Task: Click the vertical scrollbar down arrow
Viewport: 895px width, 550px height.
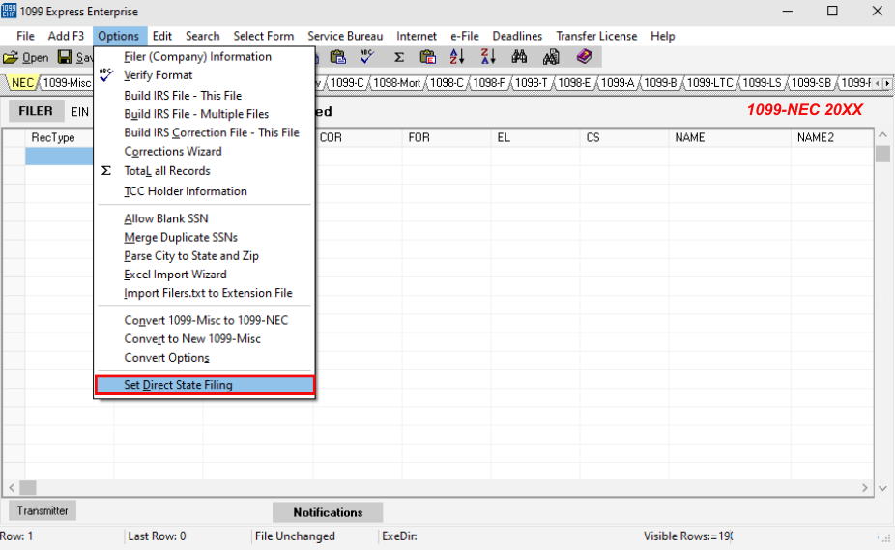Action: [x=882, y=488]
